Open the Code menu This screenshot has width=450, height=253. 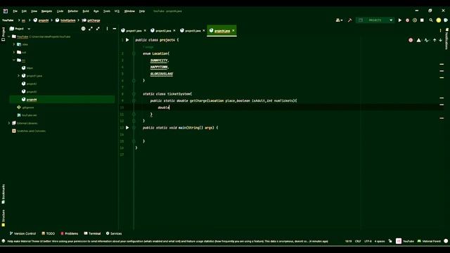point(60,11)
